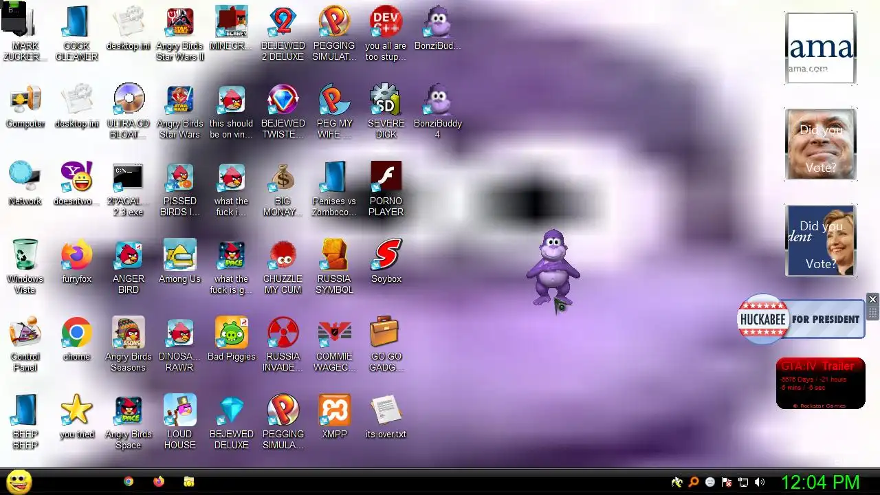The width and height of the screenshot is (880, 495).
Task: Open the MINECR... desktop icon
Action: point(231,27)
